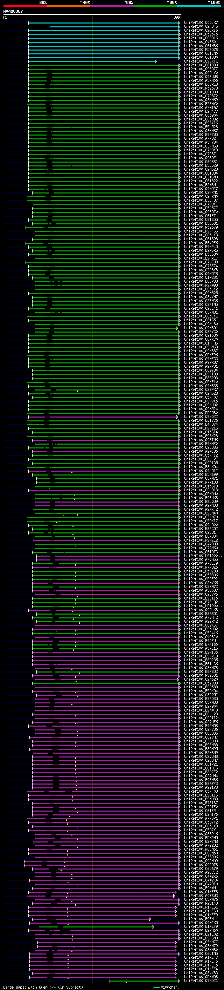Click the green arrowhead of the Q9M521 alignment
Viewport: 224px width, 990px height.
pos(180,981)
